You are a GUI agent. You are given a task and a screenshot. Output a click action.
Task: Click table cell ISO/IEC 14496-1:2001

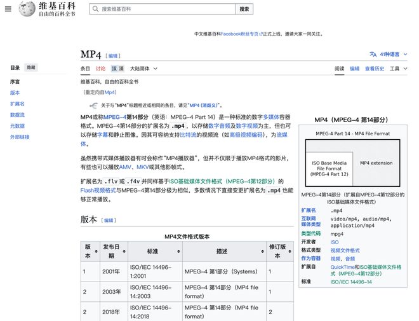[155, 271]
